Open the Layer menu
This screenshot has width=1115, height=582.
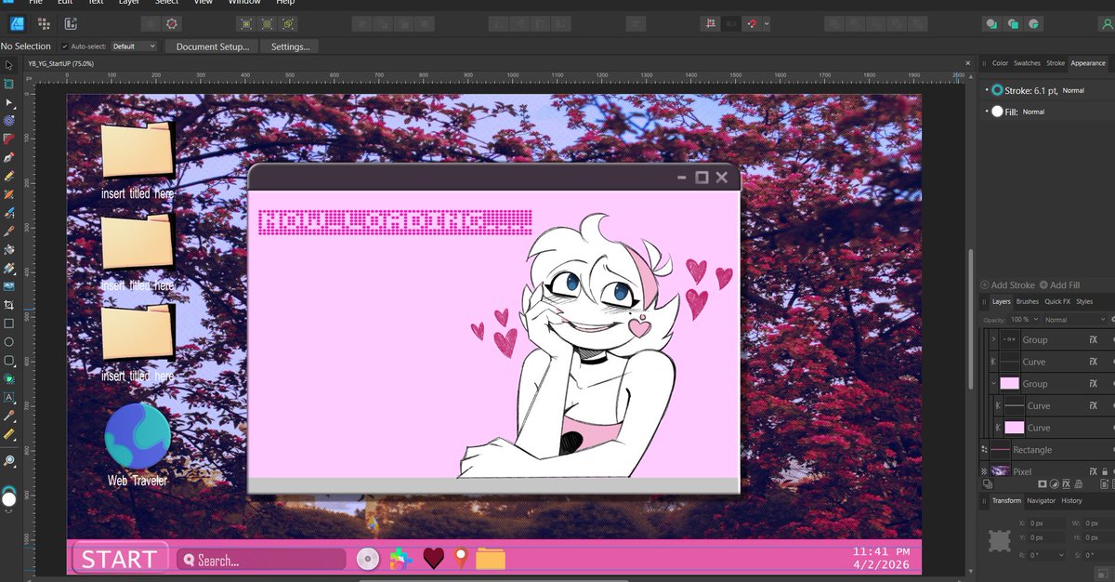tap(129, 3)
